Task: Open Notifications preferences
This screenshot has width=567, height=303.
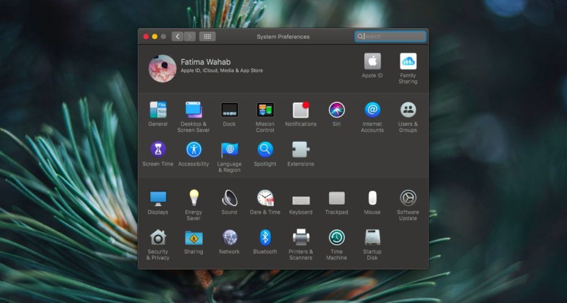Action: click(x=301, y=110)
